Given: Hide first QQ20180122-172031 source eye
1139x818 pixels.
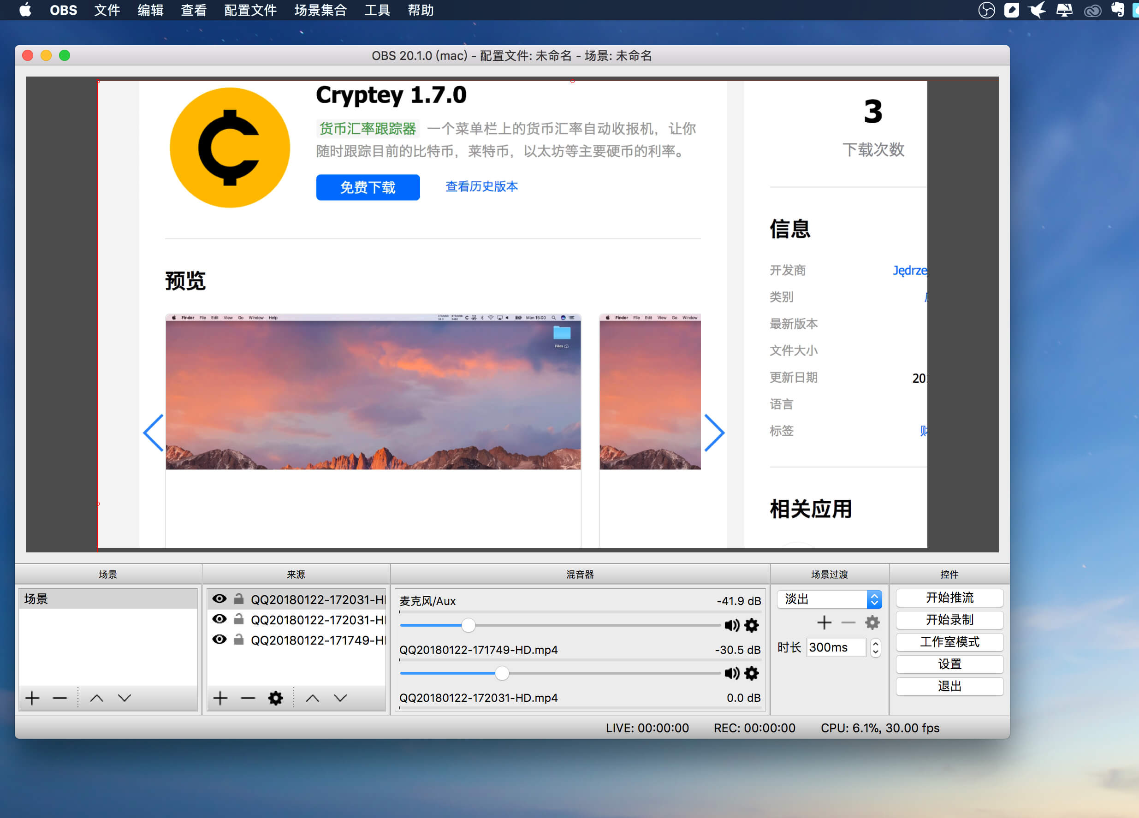Looking at the screenshot, I should point(219,599).
